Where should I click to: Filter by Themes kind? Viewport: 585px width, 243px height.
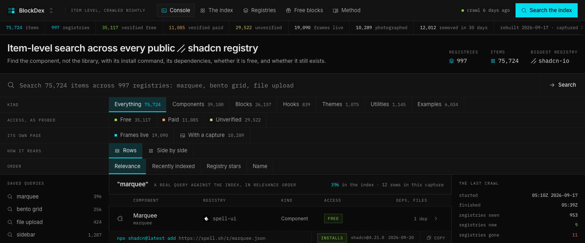click(340, 104)
